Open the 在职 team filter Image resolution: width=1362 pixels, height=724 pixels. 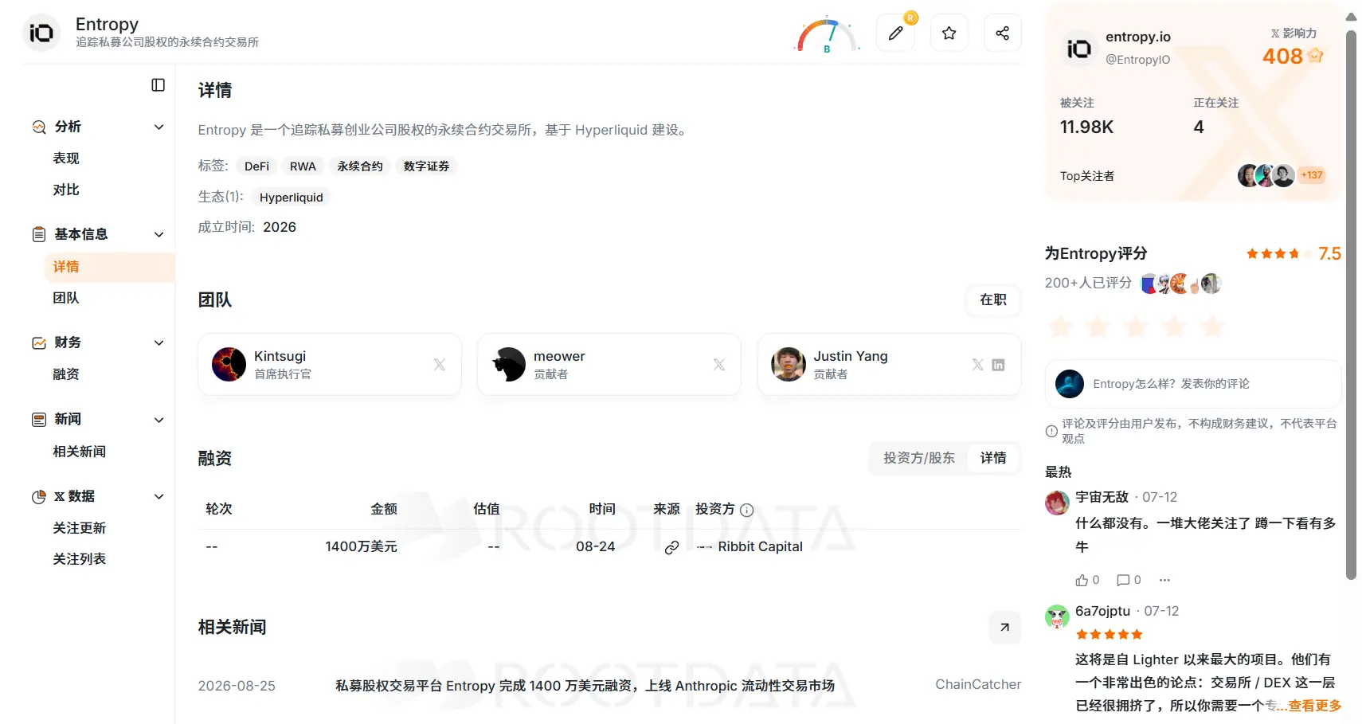[x=993, y=299]
